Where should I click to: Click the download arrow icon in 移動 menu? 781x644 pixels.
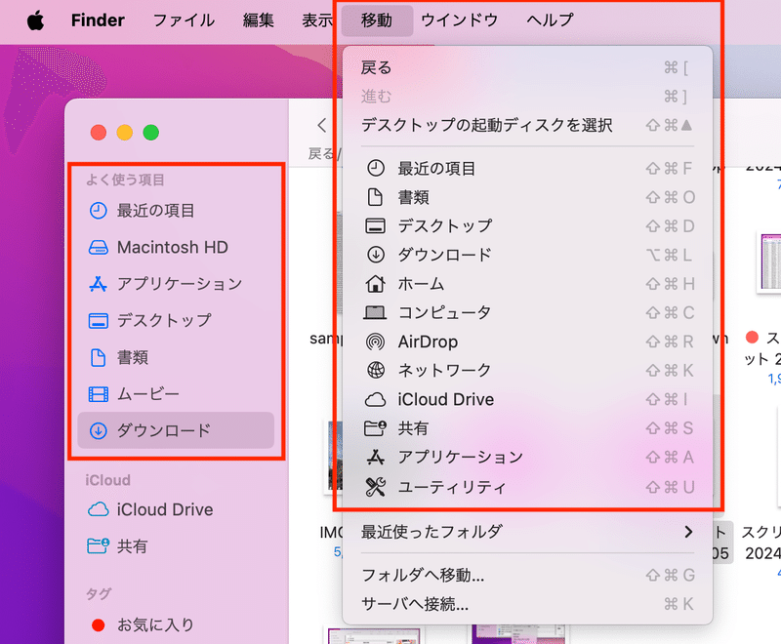tap(376, 255)
